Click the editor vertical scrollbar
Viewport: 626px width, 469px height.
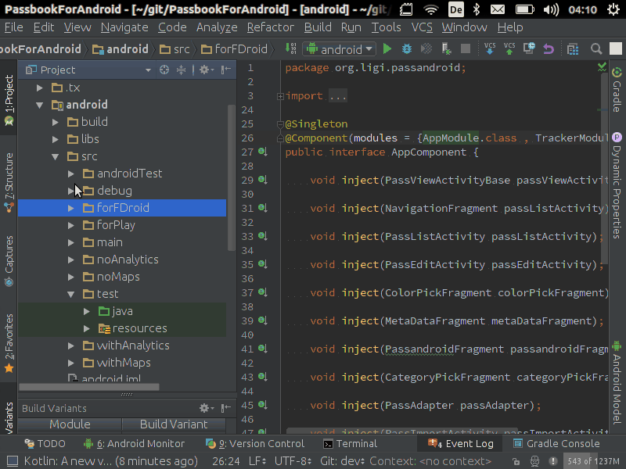point(604,167)
